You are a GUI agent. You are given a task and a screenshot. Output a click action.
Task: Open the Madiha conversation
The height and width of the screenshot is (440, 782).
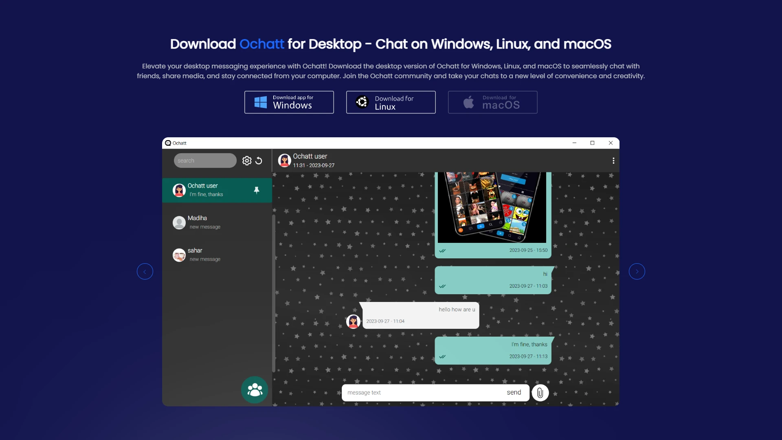217,222
